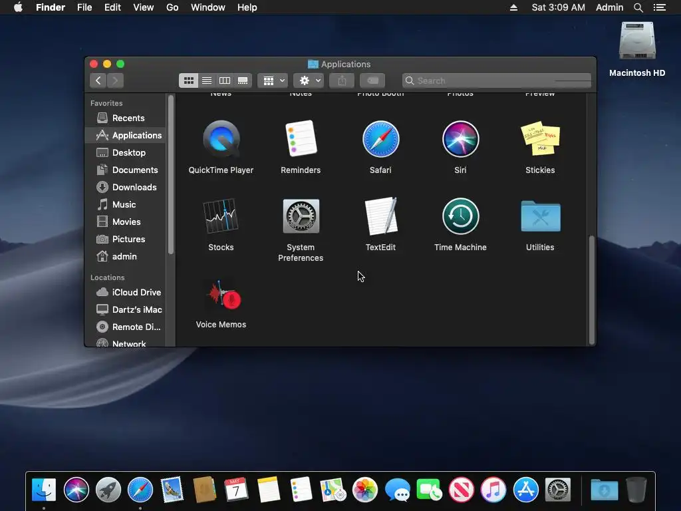Launch Siri from the Dock

pyautogui.click(x=76, y=490)
